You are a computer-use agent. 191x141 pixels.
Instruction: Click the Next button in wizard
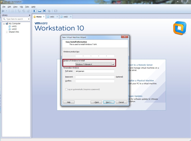point(109,102)
